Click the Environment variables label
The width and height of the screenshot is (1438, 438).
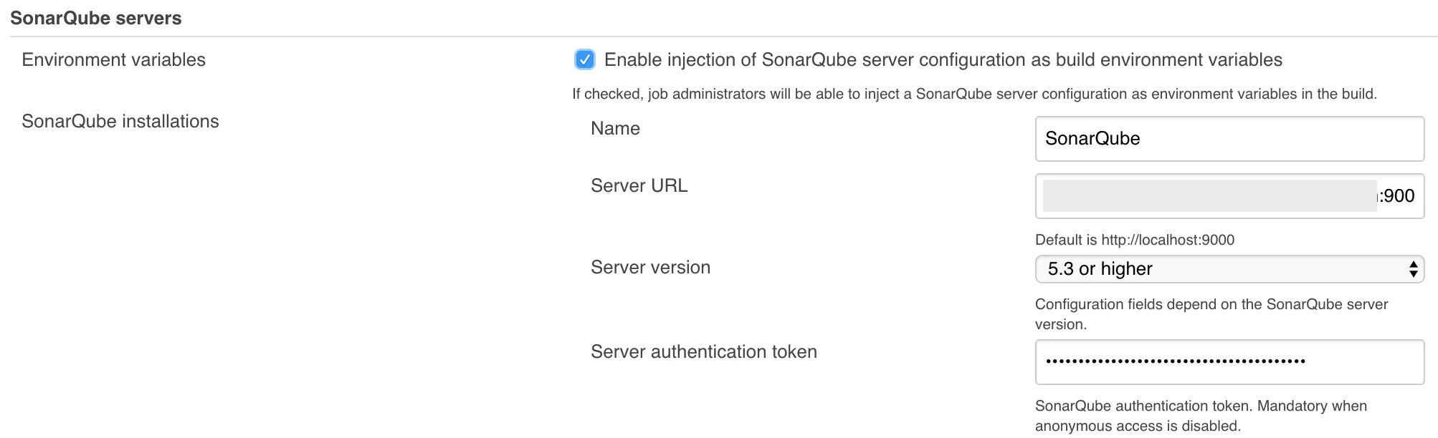click(x=113, y=59)
